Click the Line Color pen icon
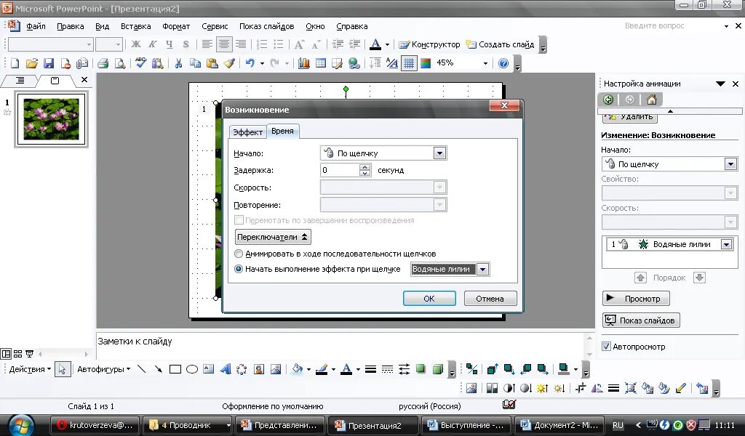Screen dimensions: 745x436 (322, 369)
